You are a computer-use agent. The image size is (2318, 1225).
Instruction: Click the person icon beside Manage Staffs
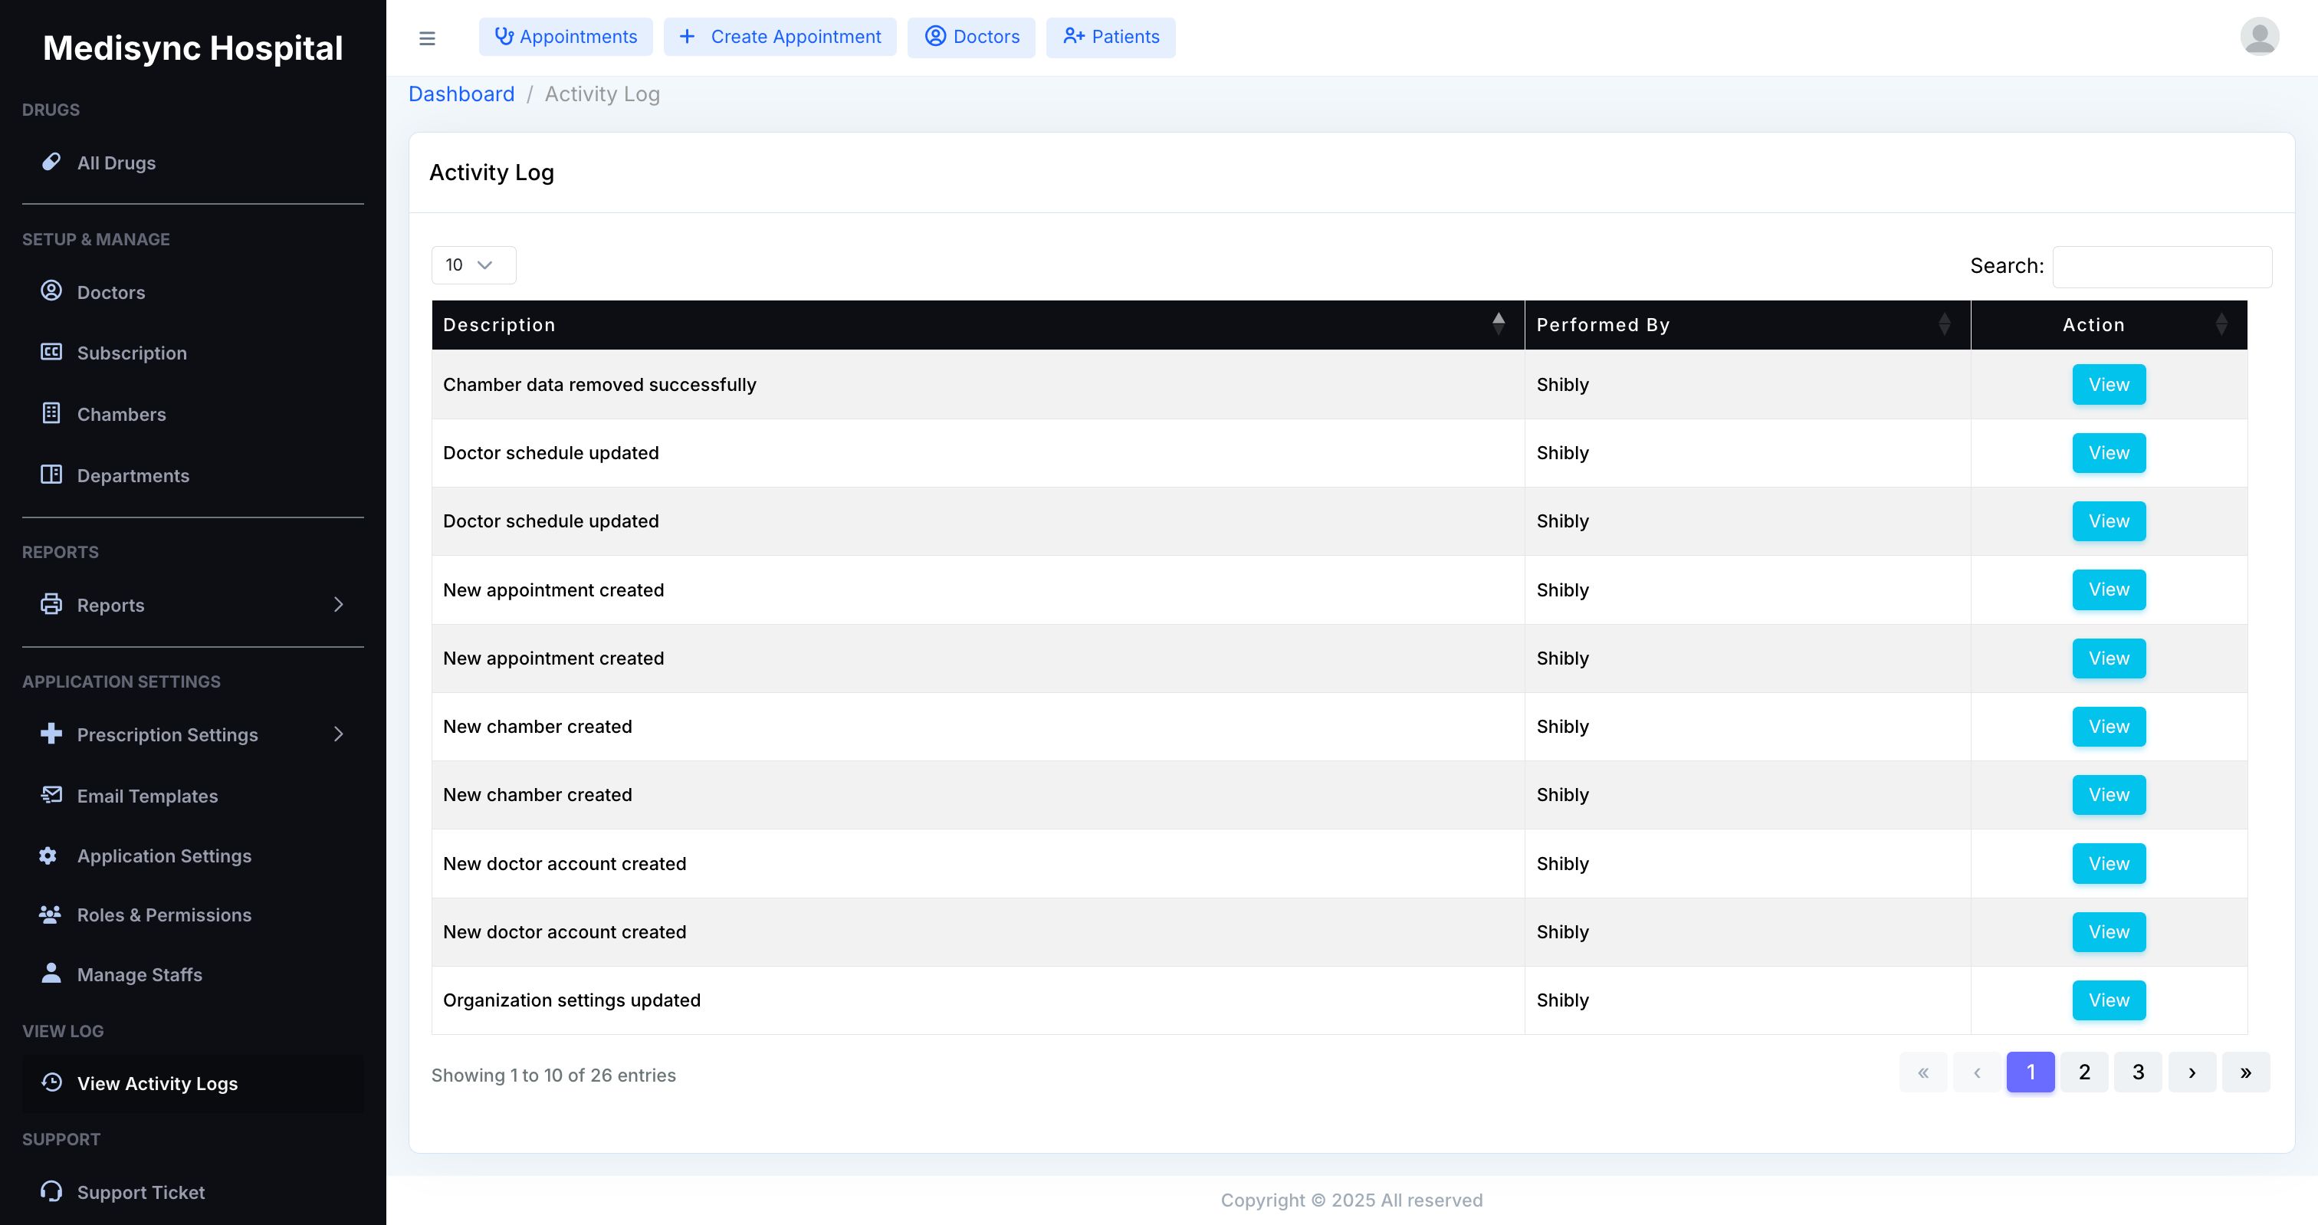pos(51,974)
